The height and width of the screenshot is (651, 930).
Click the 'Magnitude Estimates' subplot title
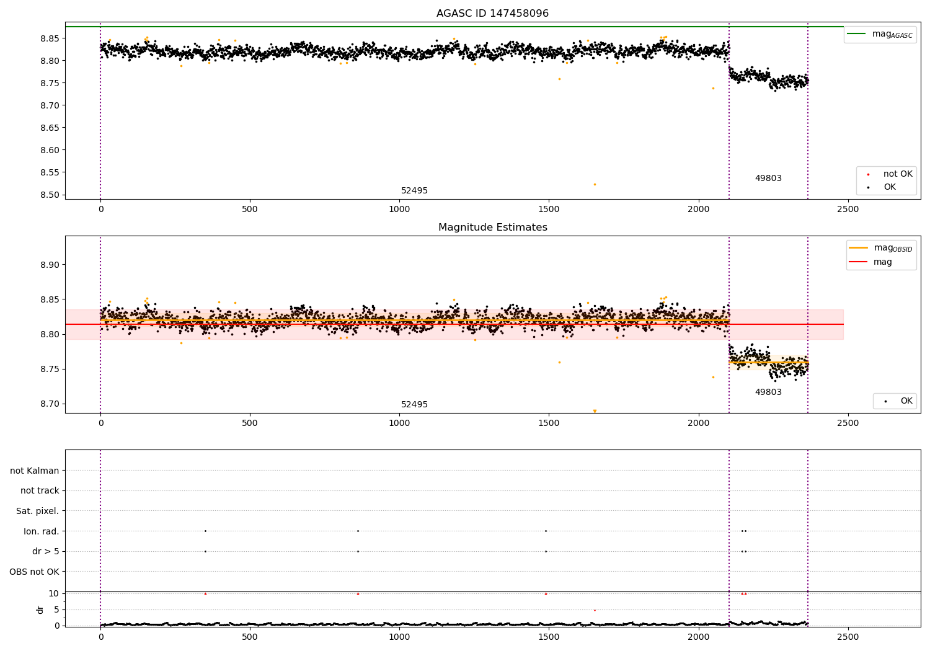(493, 228)
